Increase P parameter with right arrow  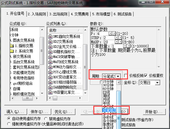point(114,33)
